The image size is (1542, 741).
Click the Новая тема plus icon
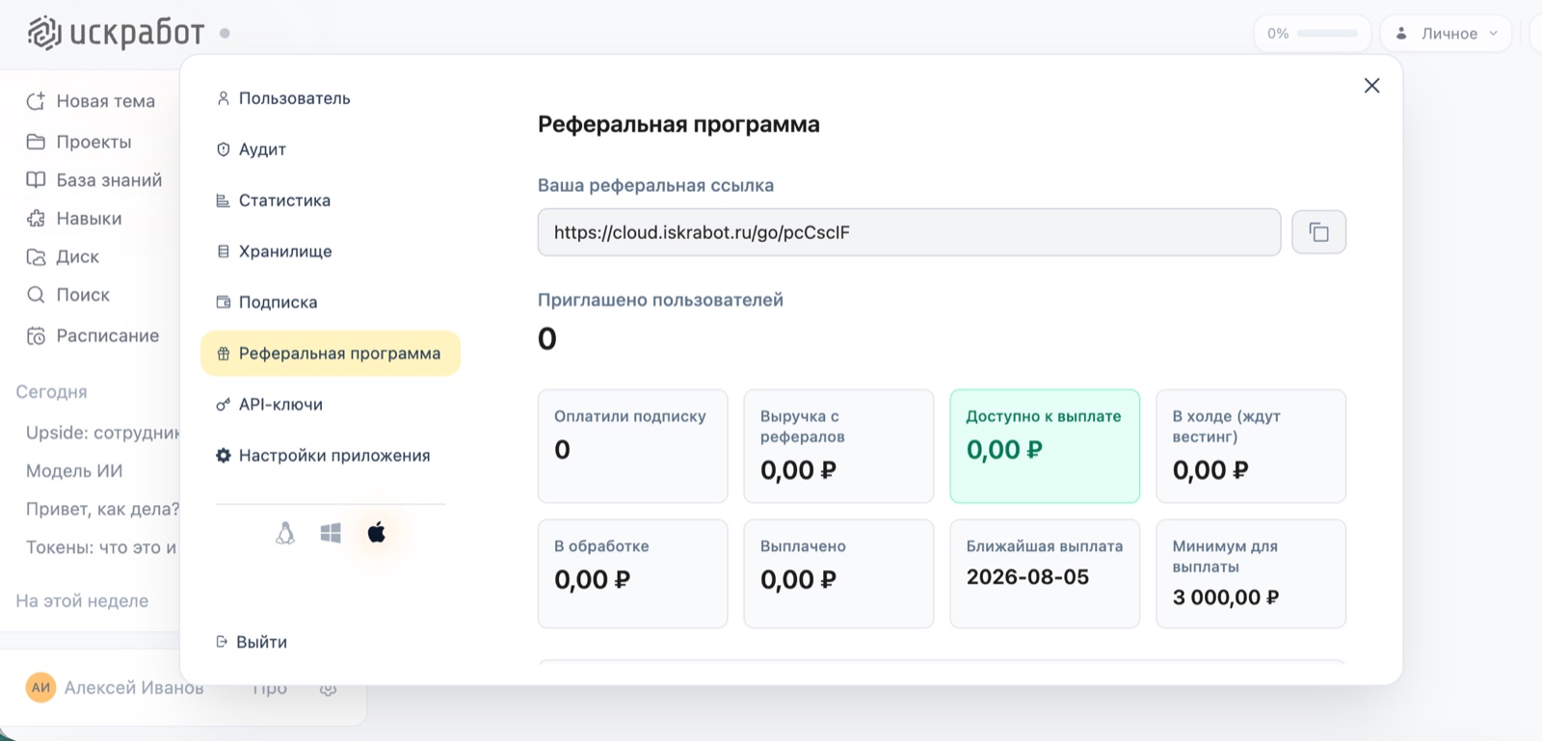pos(36,101)
